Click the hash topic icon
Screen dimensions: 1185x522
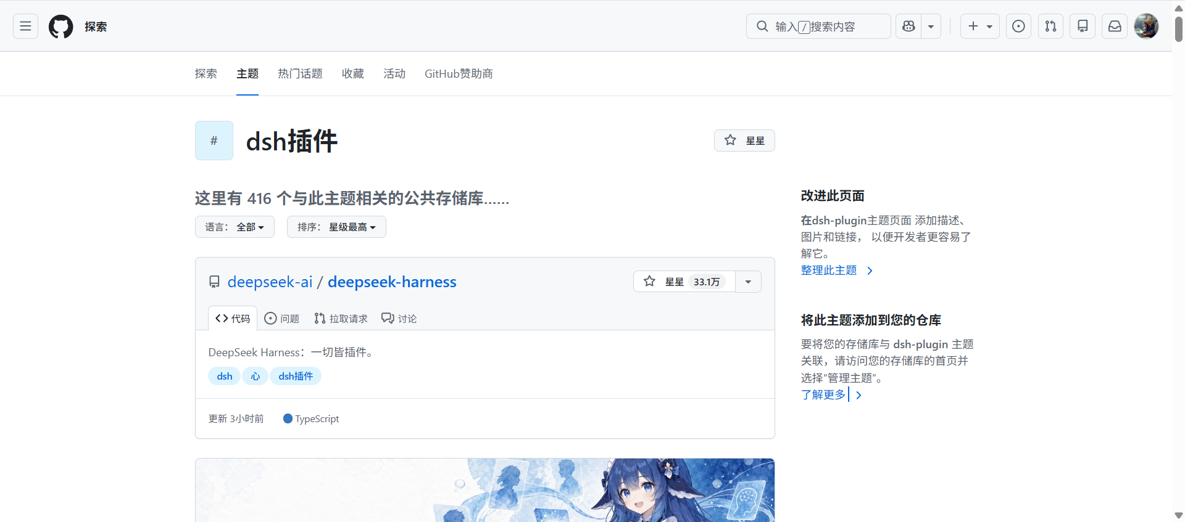pos(214,141)
